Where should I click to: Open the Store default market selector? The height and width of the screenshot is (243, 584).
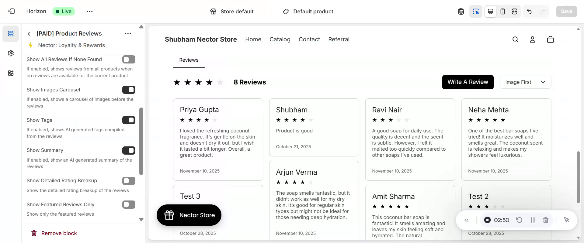(232, 12)
